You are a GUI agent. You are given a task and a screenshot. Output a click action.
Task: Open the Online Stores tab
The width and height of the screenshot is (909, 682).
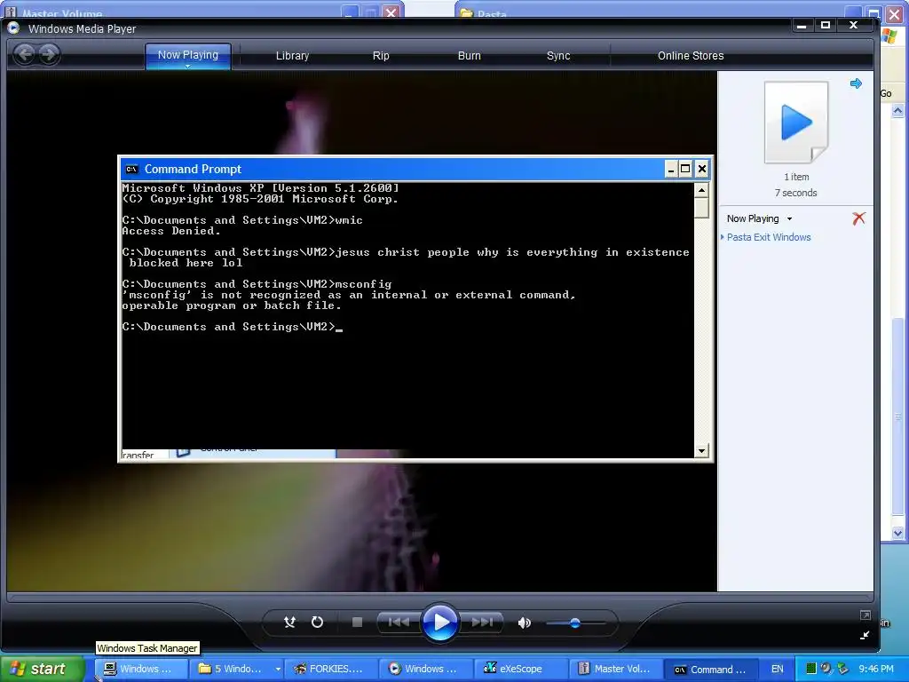(x=691, y=56)
